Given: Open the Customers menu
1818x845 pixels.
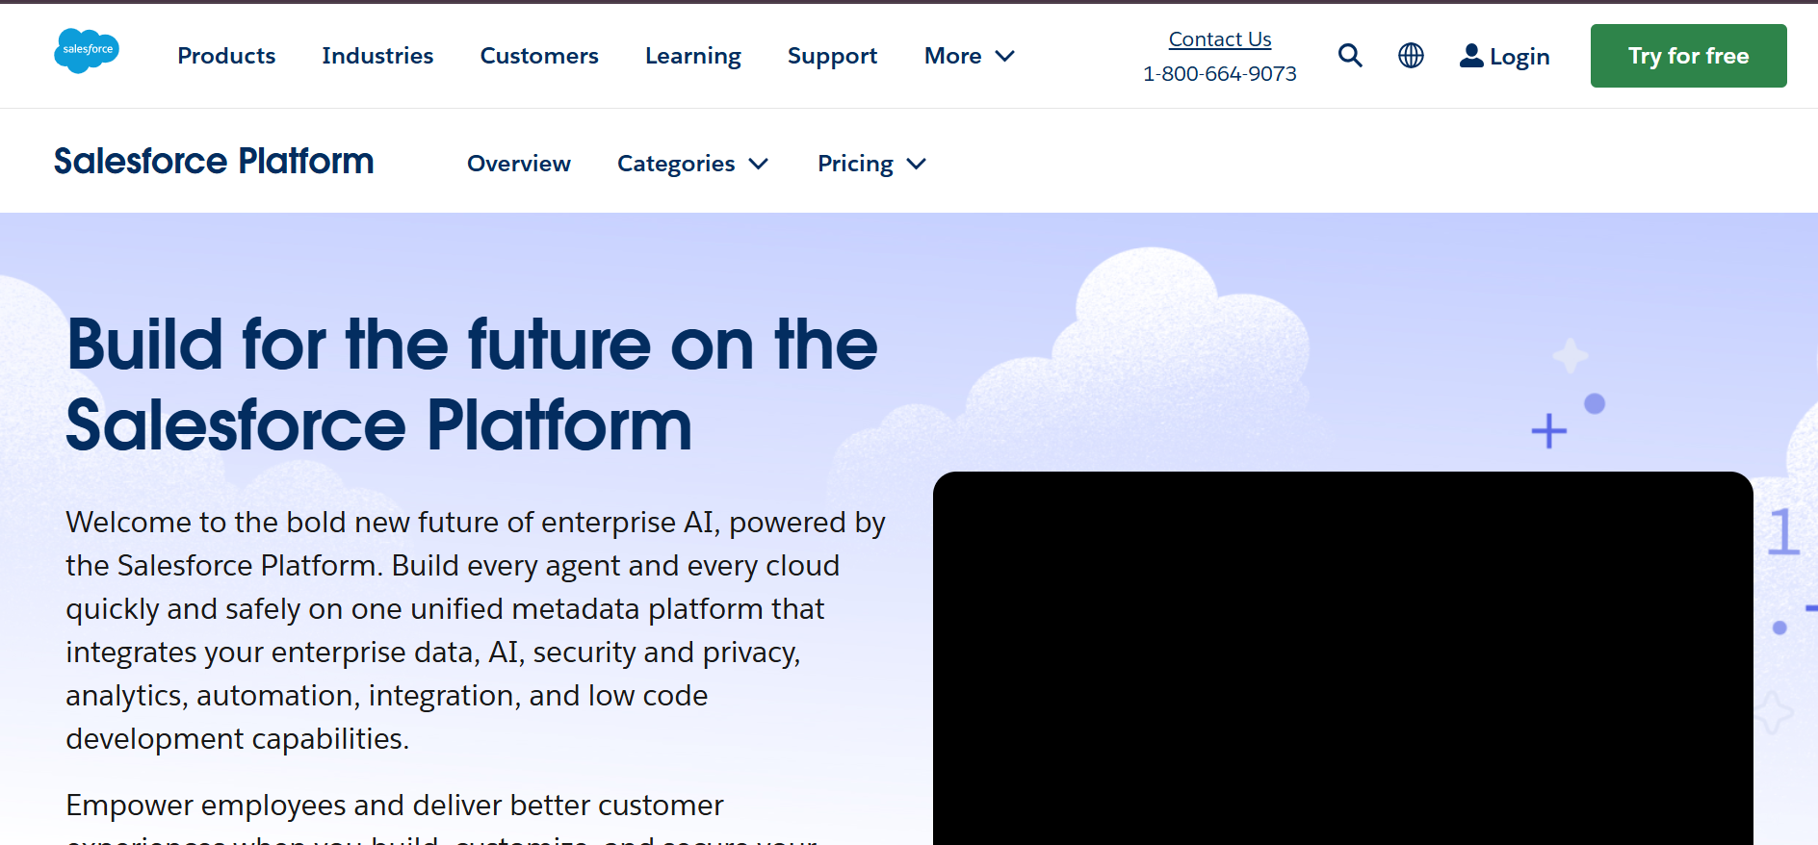Looking at the screenshot, I should coord(539,56).
